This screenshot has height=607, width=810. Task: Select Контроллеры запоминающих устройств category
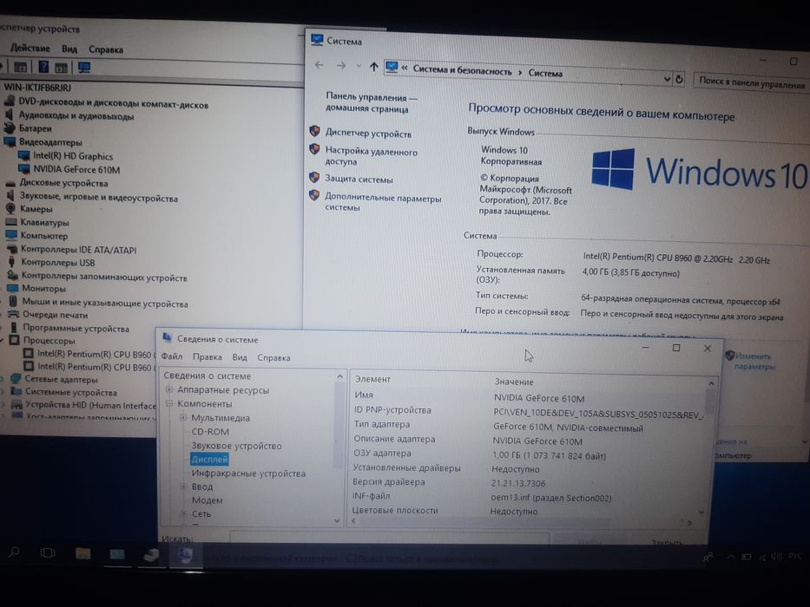104,277
